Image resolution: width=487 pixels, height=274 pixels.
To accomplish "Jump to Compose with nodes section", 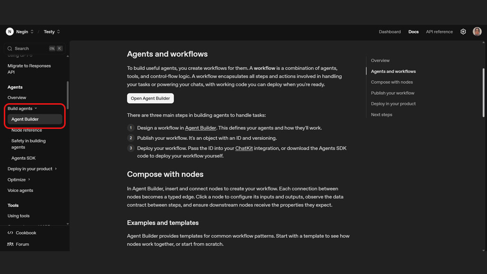I will 392,82.
